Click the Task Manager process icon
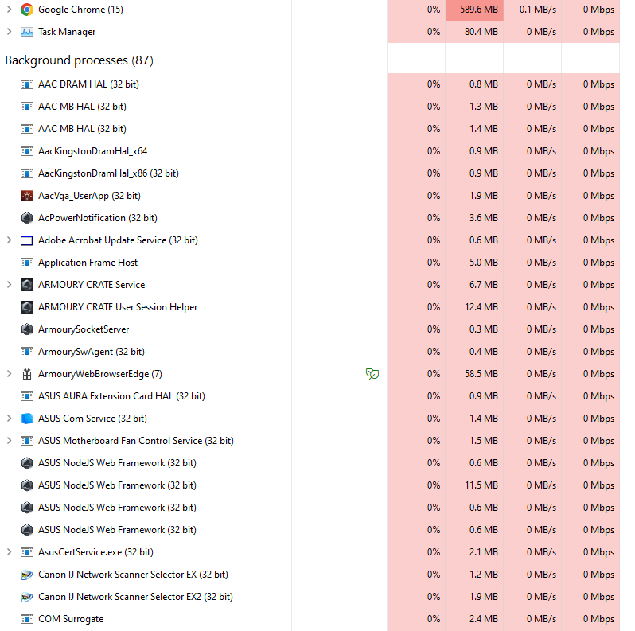 click(x=27, y=32)
